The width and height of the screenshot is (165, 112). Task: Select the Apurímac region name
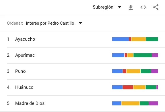(x=25, y=55)
